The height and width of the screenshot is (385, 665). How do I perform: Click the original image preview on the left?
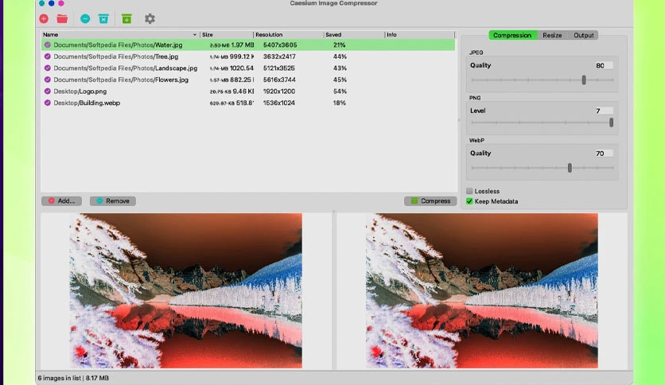pyautogui.click(x=186, y=291)
